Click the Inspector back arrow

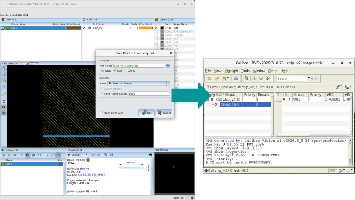(x=93, y=155)
